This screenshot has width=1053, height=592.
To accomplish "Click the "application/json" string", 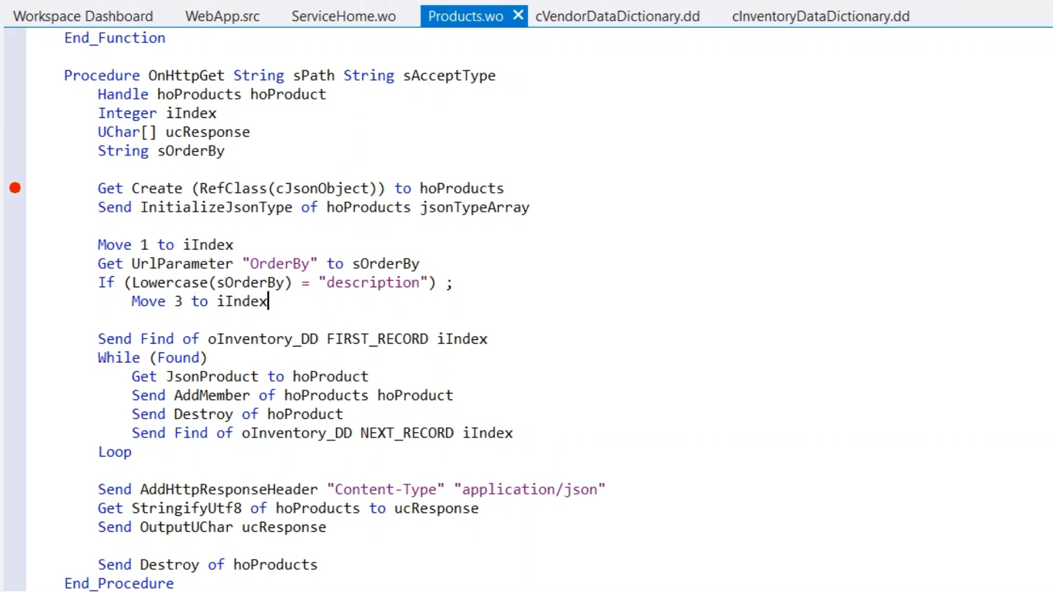I will click(529, 489).
